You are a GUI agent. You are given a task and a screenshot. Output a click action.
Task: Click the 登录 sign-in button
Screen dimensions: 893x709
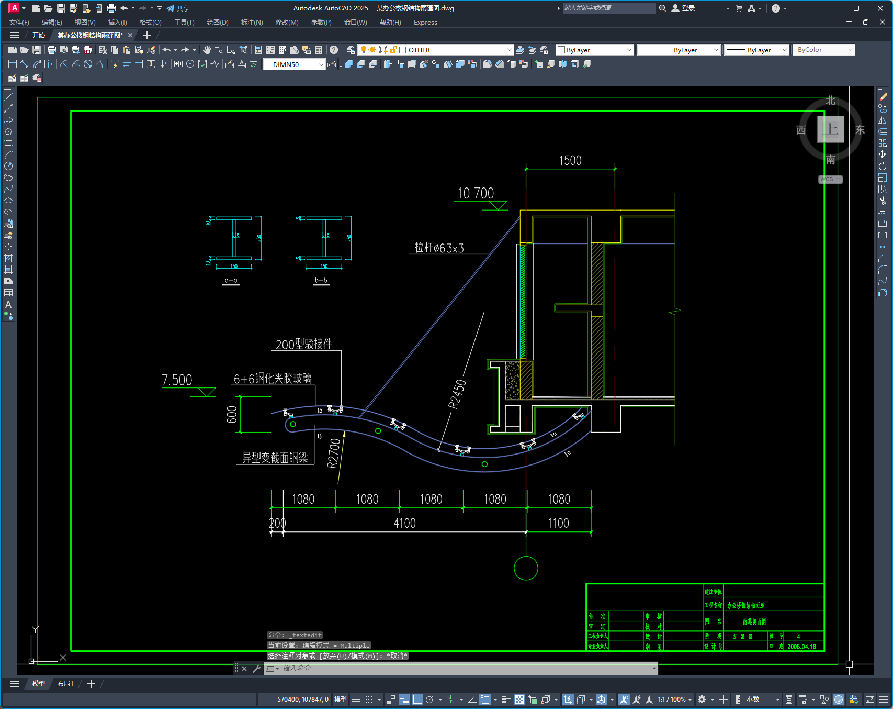(683, 8)
